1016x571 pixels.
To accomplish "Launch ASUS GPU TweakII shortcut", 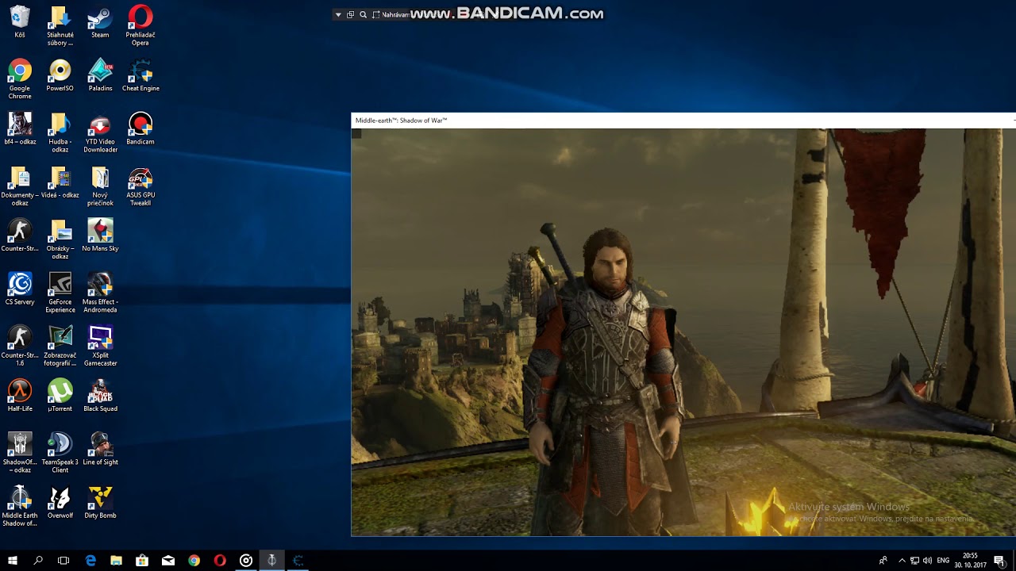I will [140, 186].
